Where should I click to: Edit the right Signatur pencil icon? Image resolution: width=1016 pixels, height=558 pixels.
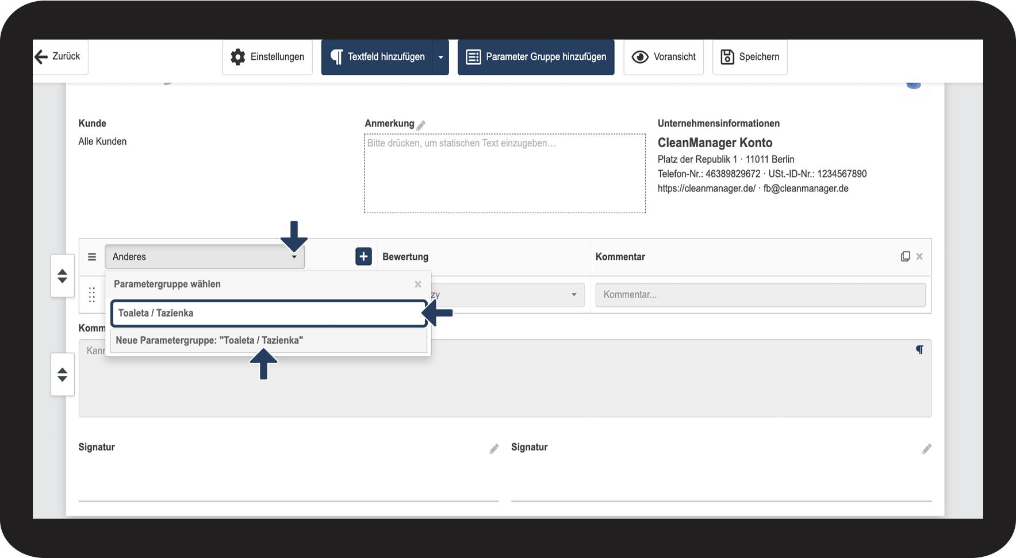(926, 449)
